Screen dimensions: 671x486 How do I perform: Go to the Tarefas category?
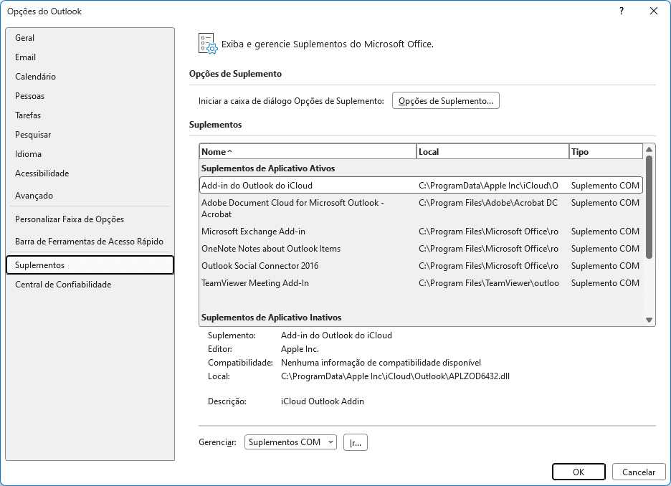click(90, 115)
